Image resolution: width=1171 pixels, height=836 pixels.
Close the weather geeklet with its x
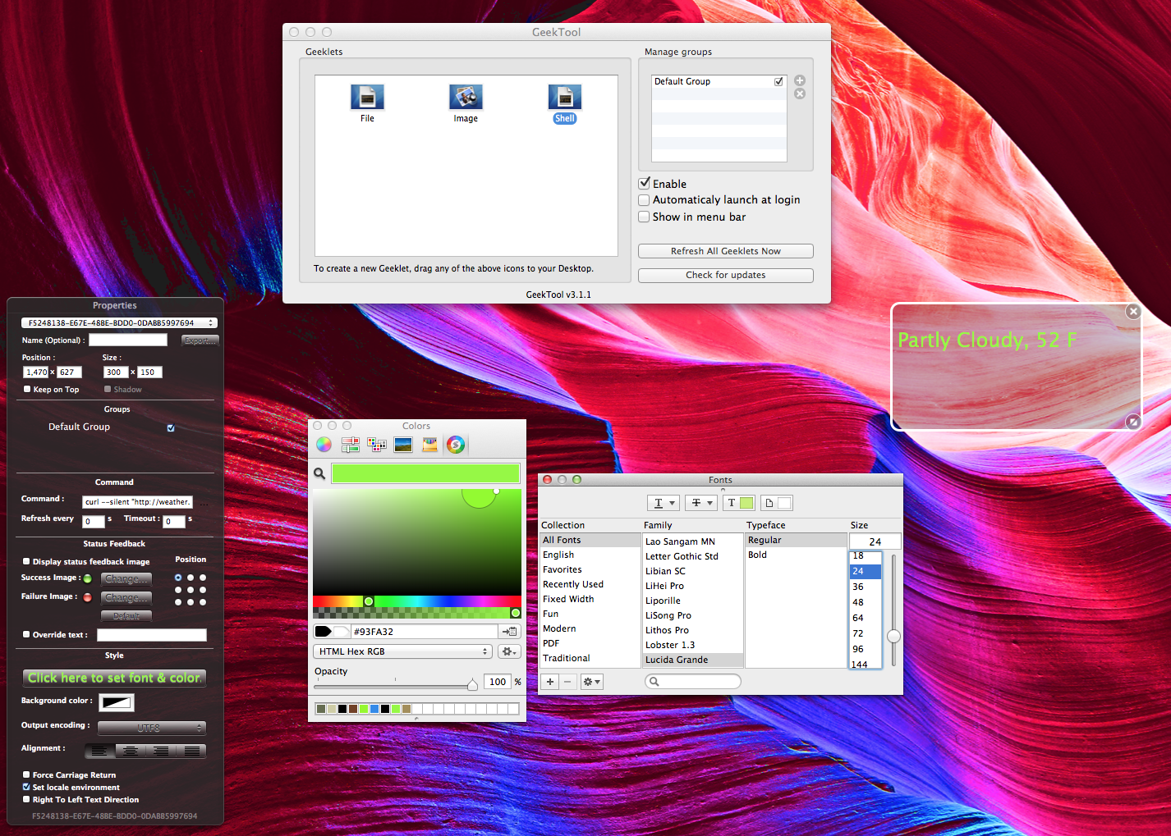[1133, 312]
